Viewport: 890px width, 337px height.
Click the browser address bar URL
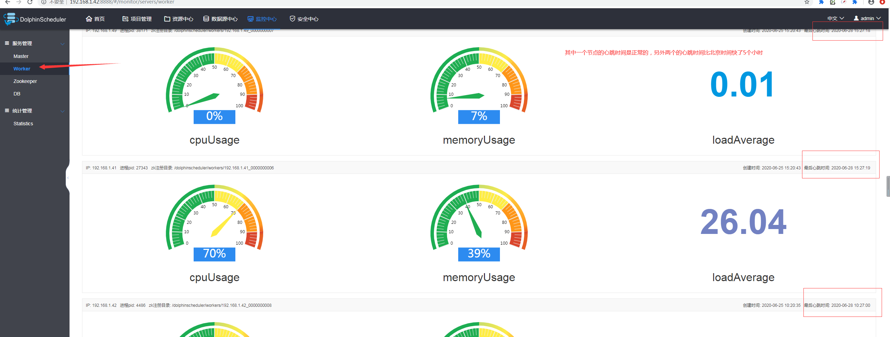point(122,2)
